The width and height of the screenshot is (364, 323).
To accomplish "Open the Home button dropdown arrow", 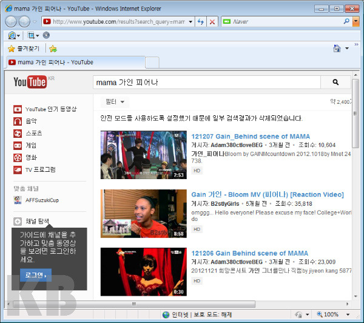I will pyautogui.click(x=347, y=49).
